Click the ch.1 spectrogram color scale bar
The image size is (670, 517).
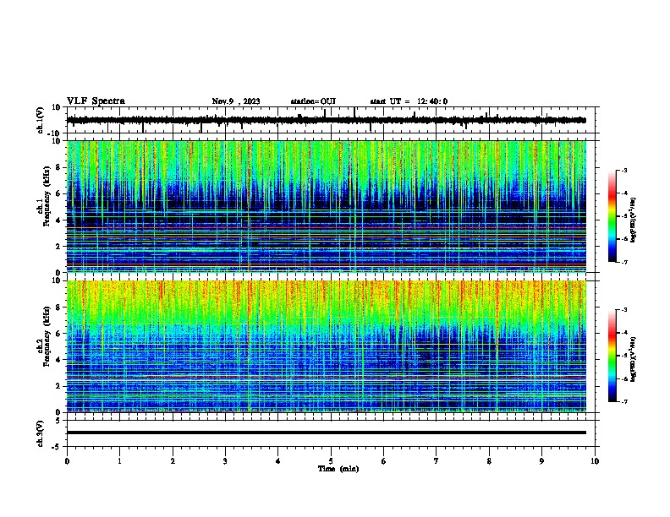pos(612,216)
